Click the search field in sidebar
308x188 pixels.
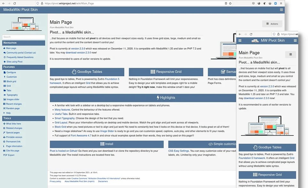click(x=24, y=37)
